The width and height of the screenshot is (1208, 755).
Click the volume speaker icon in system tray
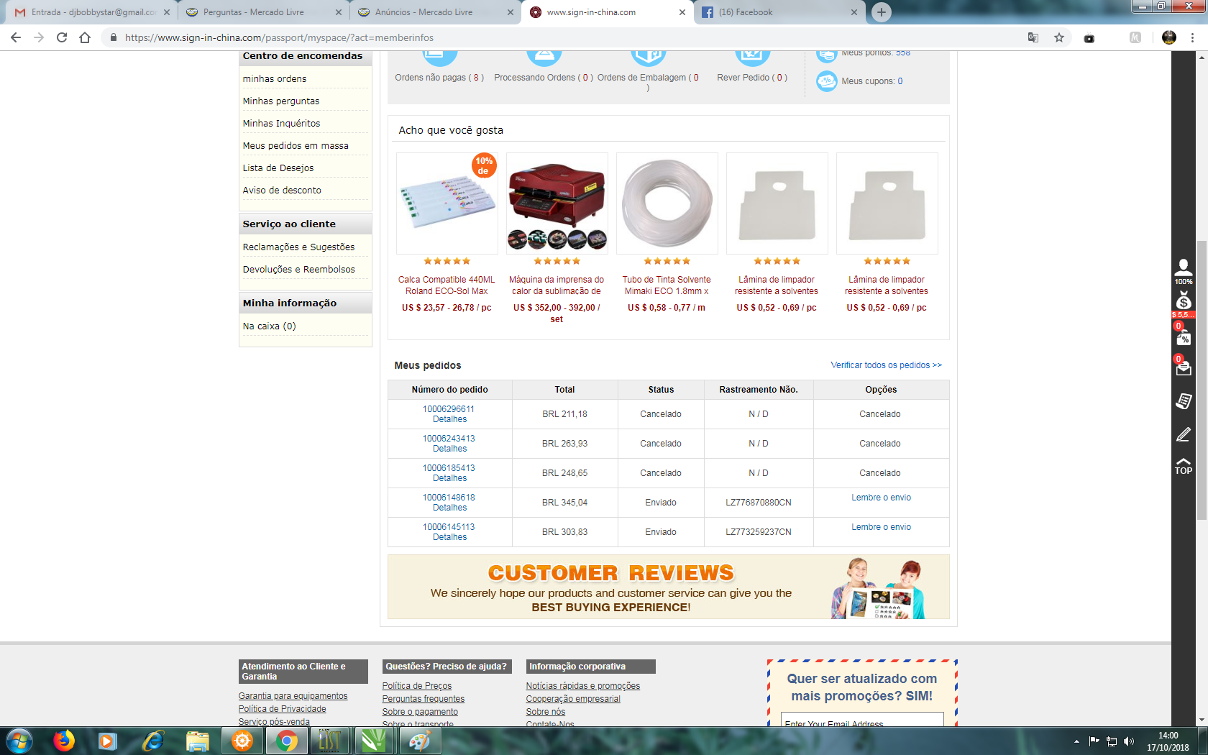(x=1129, y=741)
